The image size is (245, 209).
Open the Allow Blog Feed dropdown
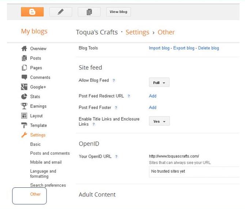click(159, 83)
